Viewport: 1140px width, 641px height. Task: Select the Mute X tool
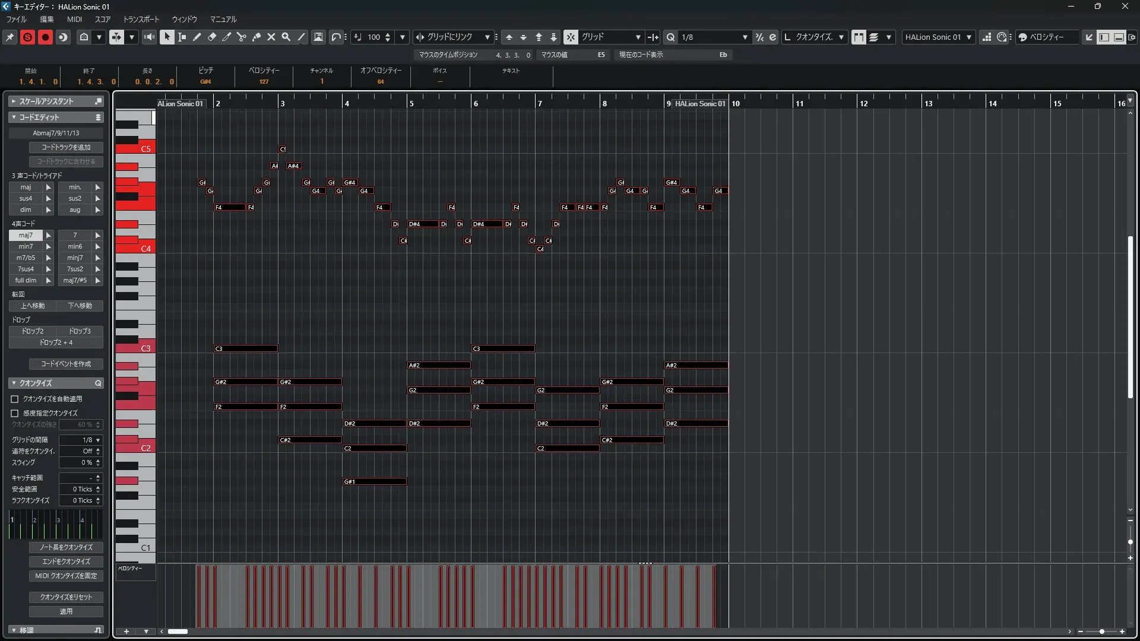pyautogui.click(x=271, y=37)
